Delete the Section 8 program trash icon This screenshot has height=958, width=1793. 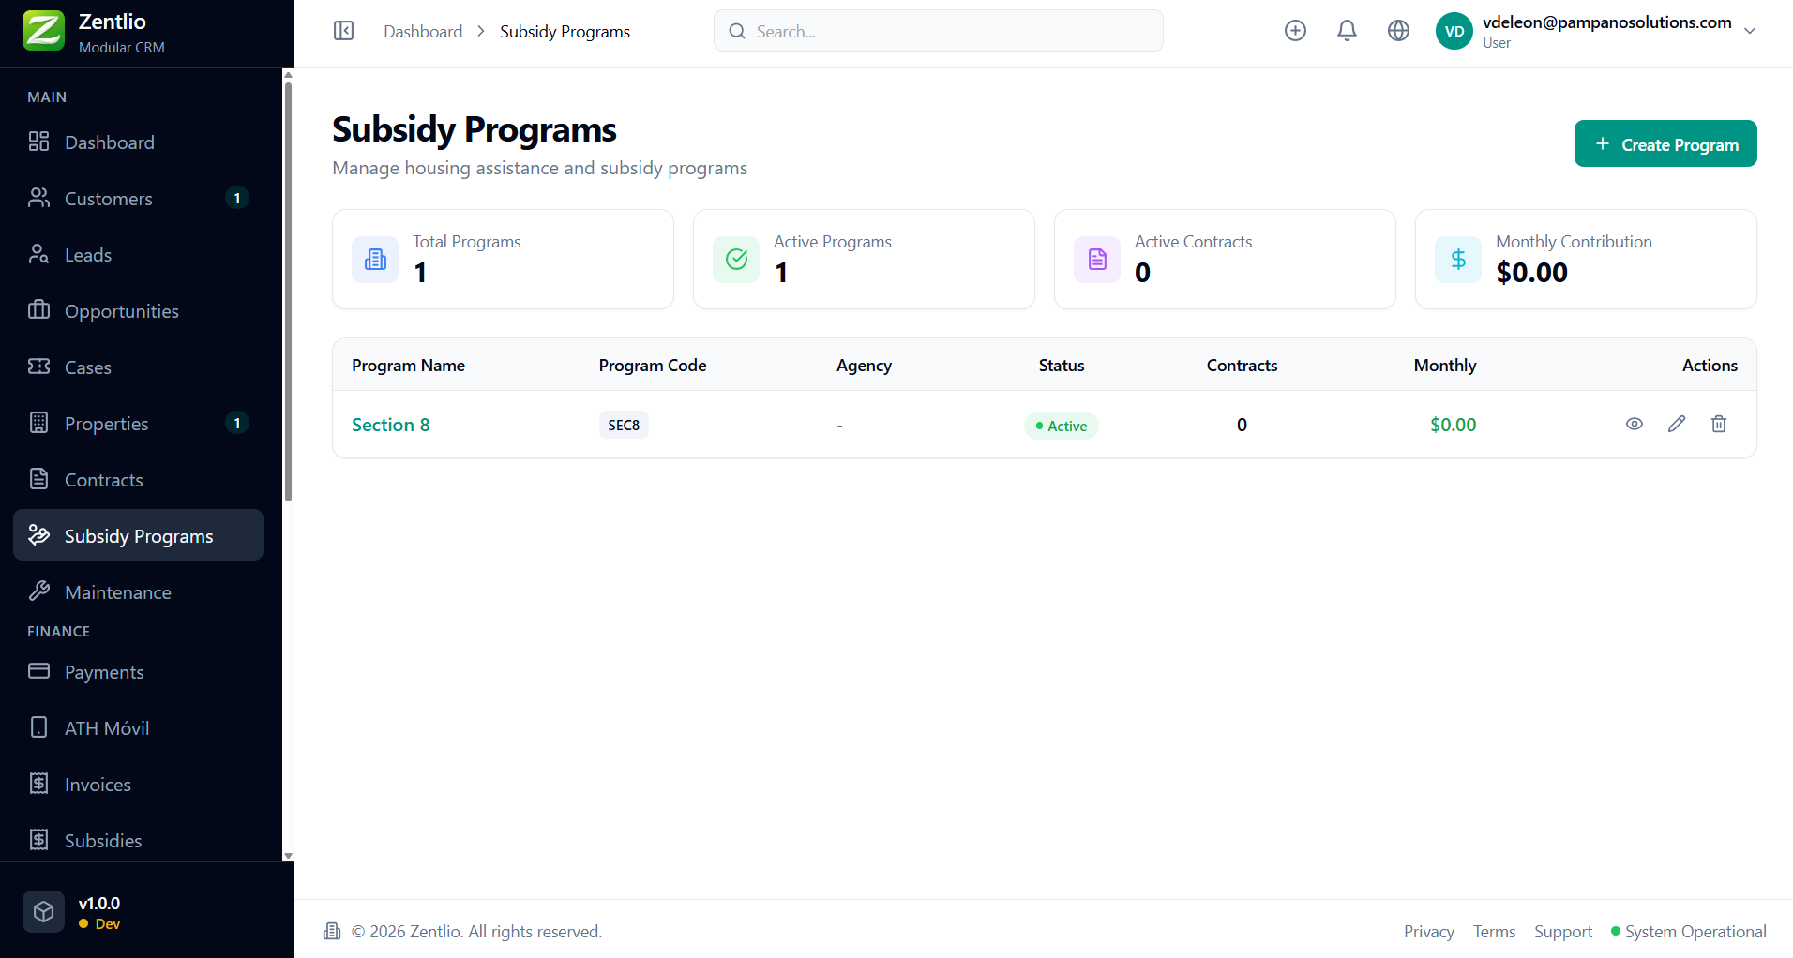(1719, 424)
